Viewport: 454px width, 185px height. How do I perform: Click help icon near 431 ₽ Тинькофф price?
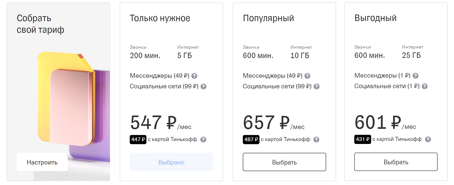pyautogui.click(x=428, y=139)
